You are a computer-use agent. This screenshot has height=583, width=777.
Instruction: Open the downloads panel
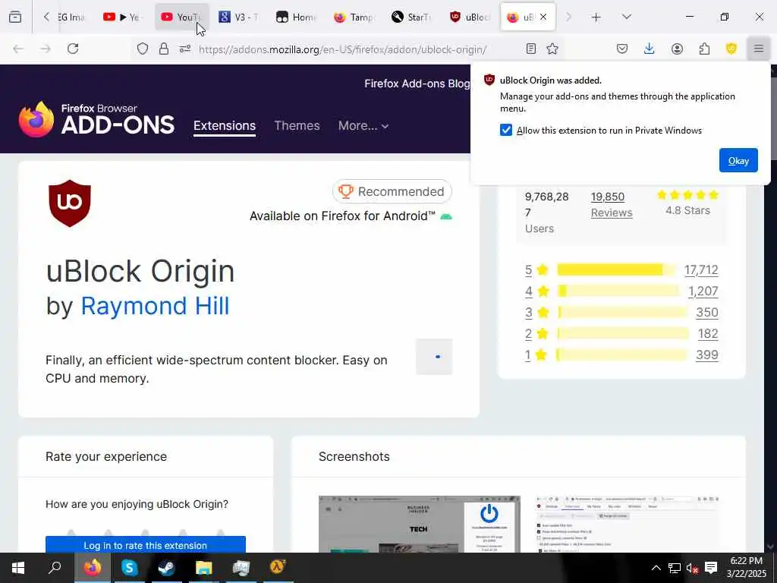pyautogui.click(x=650, y=48)
